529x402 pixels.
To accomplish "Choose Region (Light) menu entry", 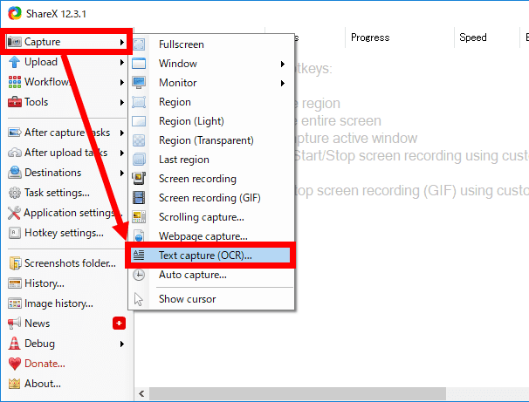I will tap(211, 121).
